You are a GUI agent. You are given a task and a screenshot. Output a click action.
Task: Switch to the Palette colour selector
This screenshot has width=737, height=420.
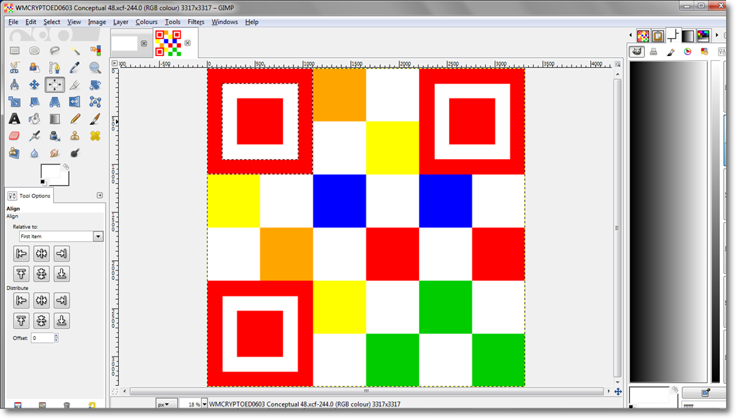[x=704, y=52]
